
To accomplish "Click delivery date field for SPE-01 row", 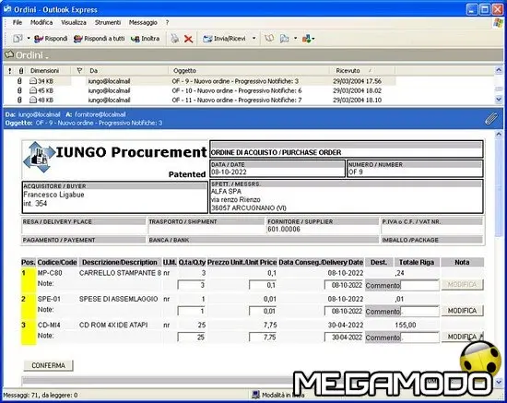I will click(x=344, y=311).
